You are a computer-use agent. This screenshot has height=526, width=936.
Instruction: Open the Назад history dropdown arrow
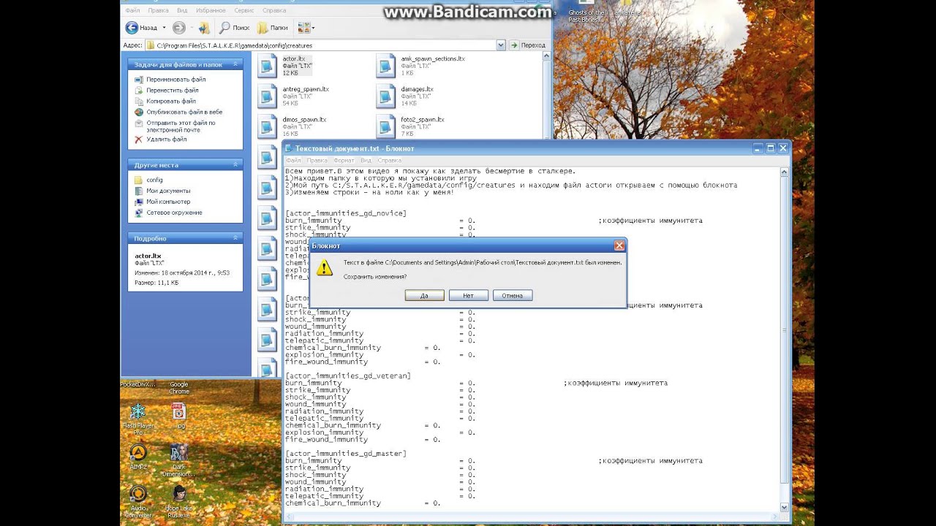(x=164, y=28)
